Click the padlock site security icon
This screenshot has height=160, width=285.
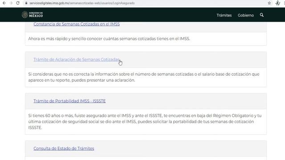[x=26, y=3]
